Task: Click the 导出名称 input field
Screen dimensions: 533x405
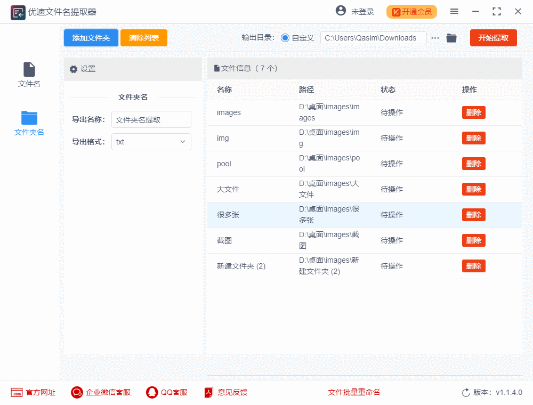Action: tap(151, 119)
